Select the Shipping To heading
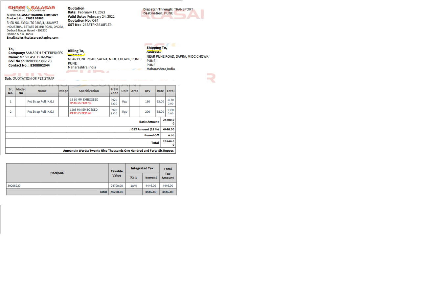This screenshot has width=427, height=285. pyautogui.click(x=157, y=48)
